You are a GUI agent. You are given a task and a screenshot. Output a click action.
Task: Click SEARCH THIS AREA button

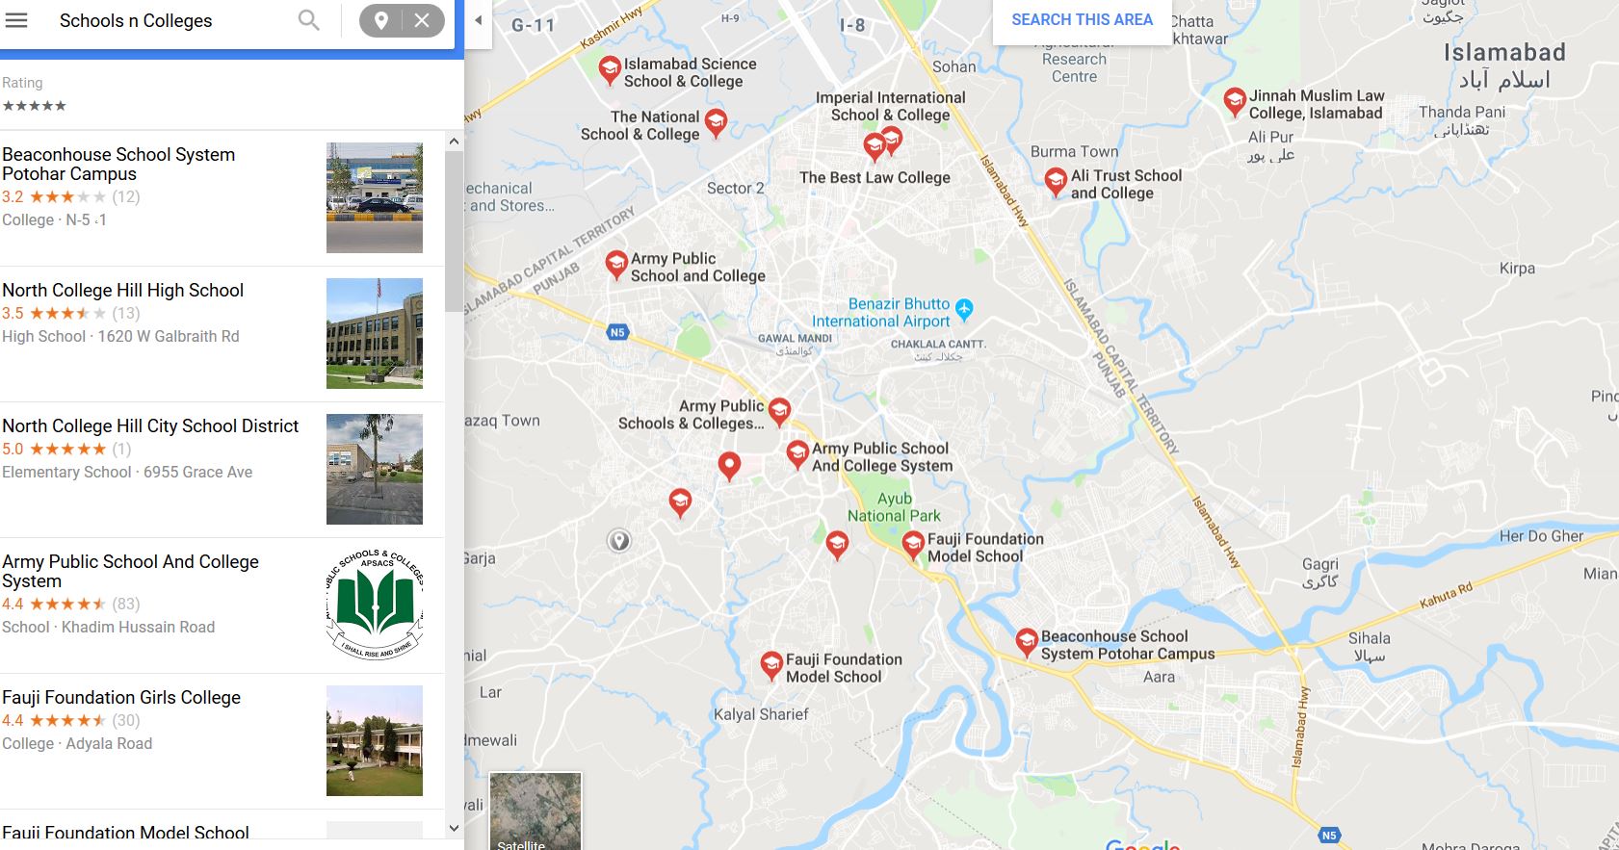(1082, 20)
